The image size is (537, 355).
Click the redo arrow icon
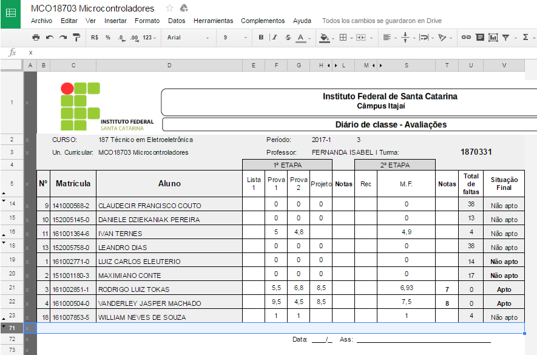point(62,38)
